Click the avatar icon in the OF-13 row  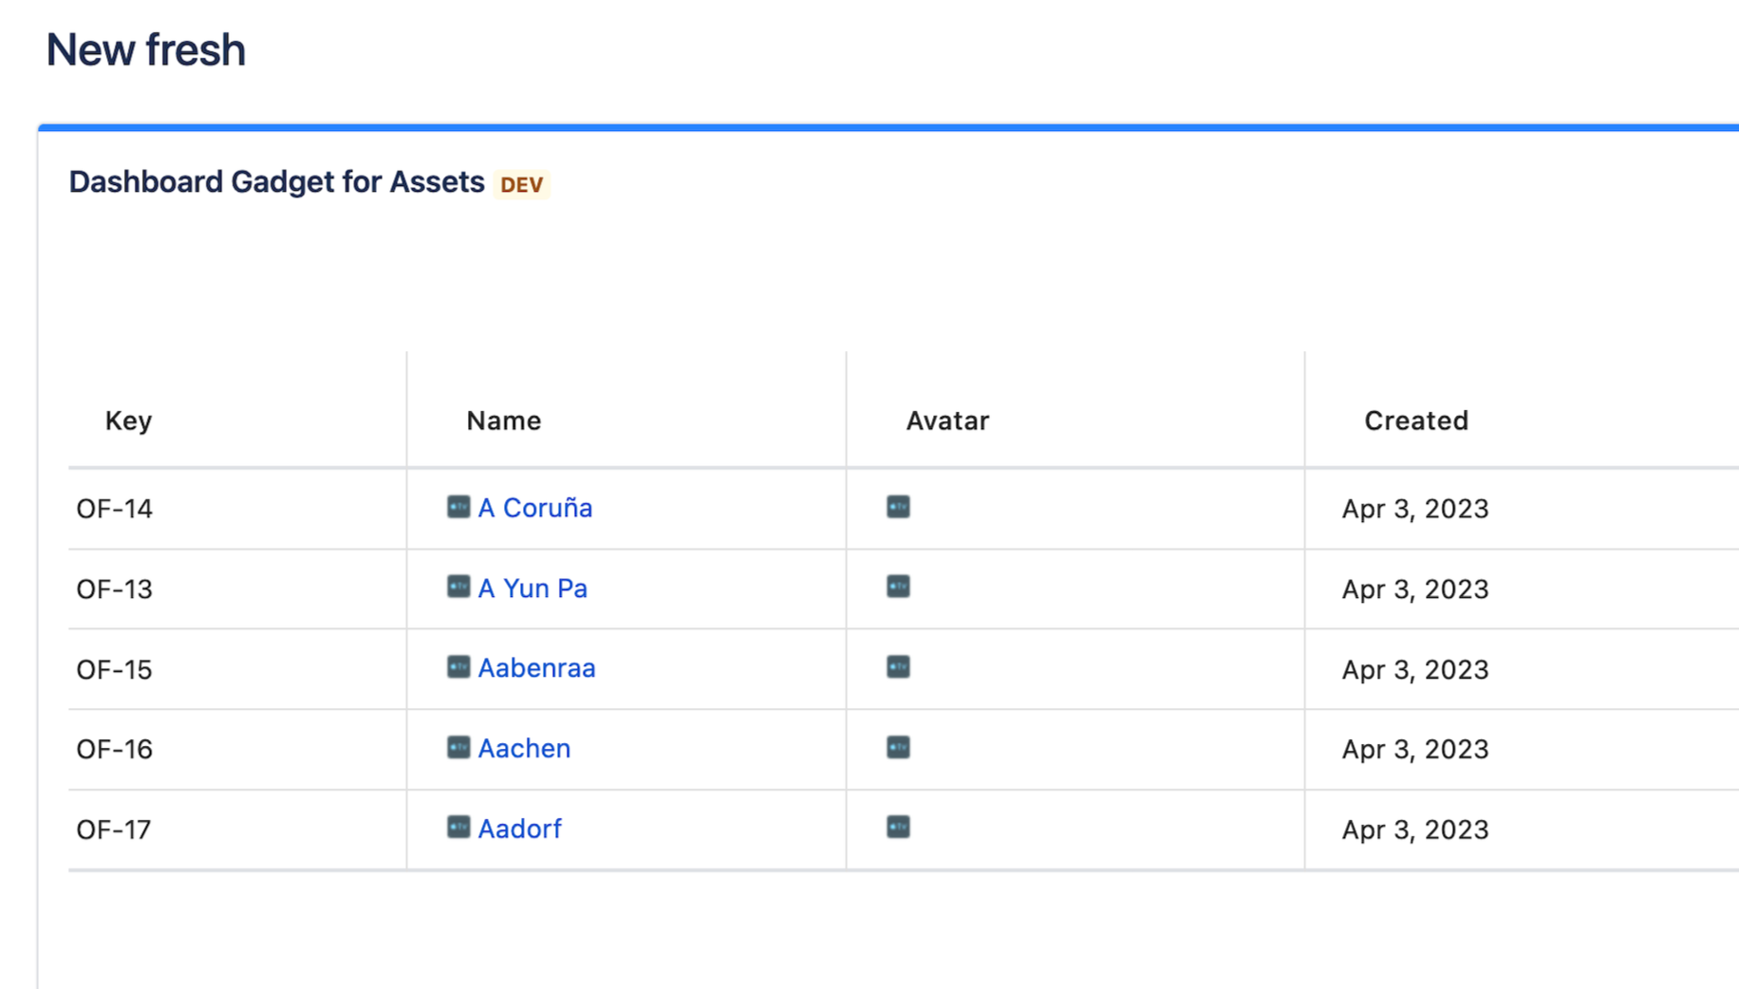coord(898,587)
